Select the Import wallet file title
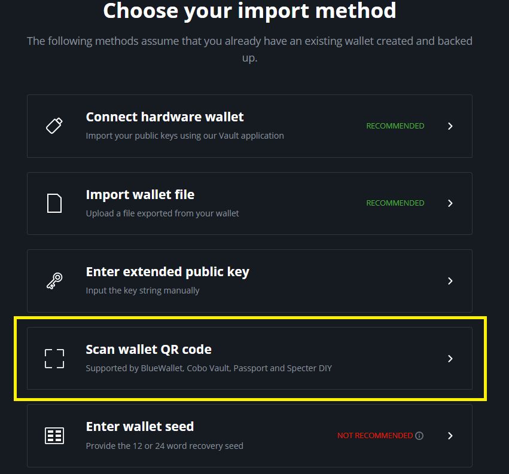Screen dimensions: 509x474 pyautogui.click(x=140, y=195)
